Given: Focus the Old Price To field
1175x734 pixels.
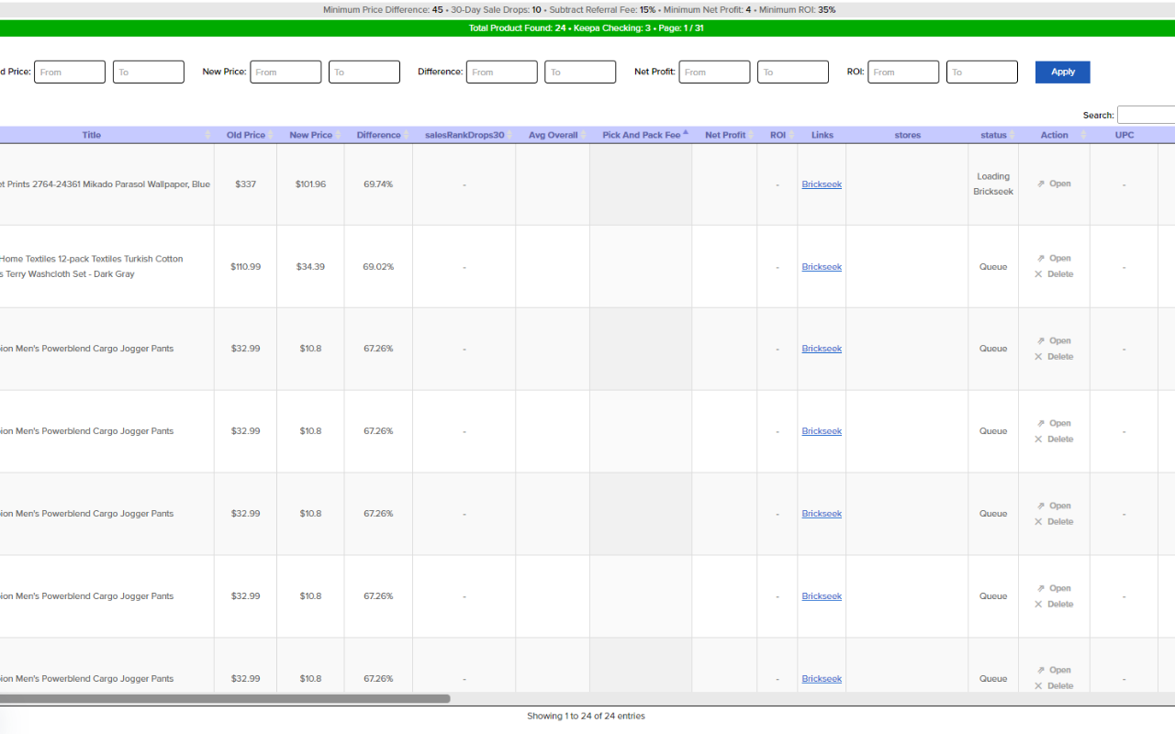Looking at the screenshot, I should (149, 72).
